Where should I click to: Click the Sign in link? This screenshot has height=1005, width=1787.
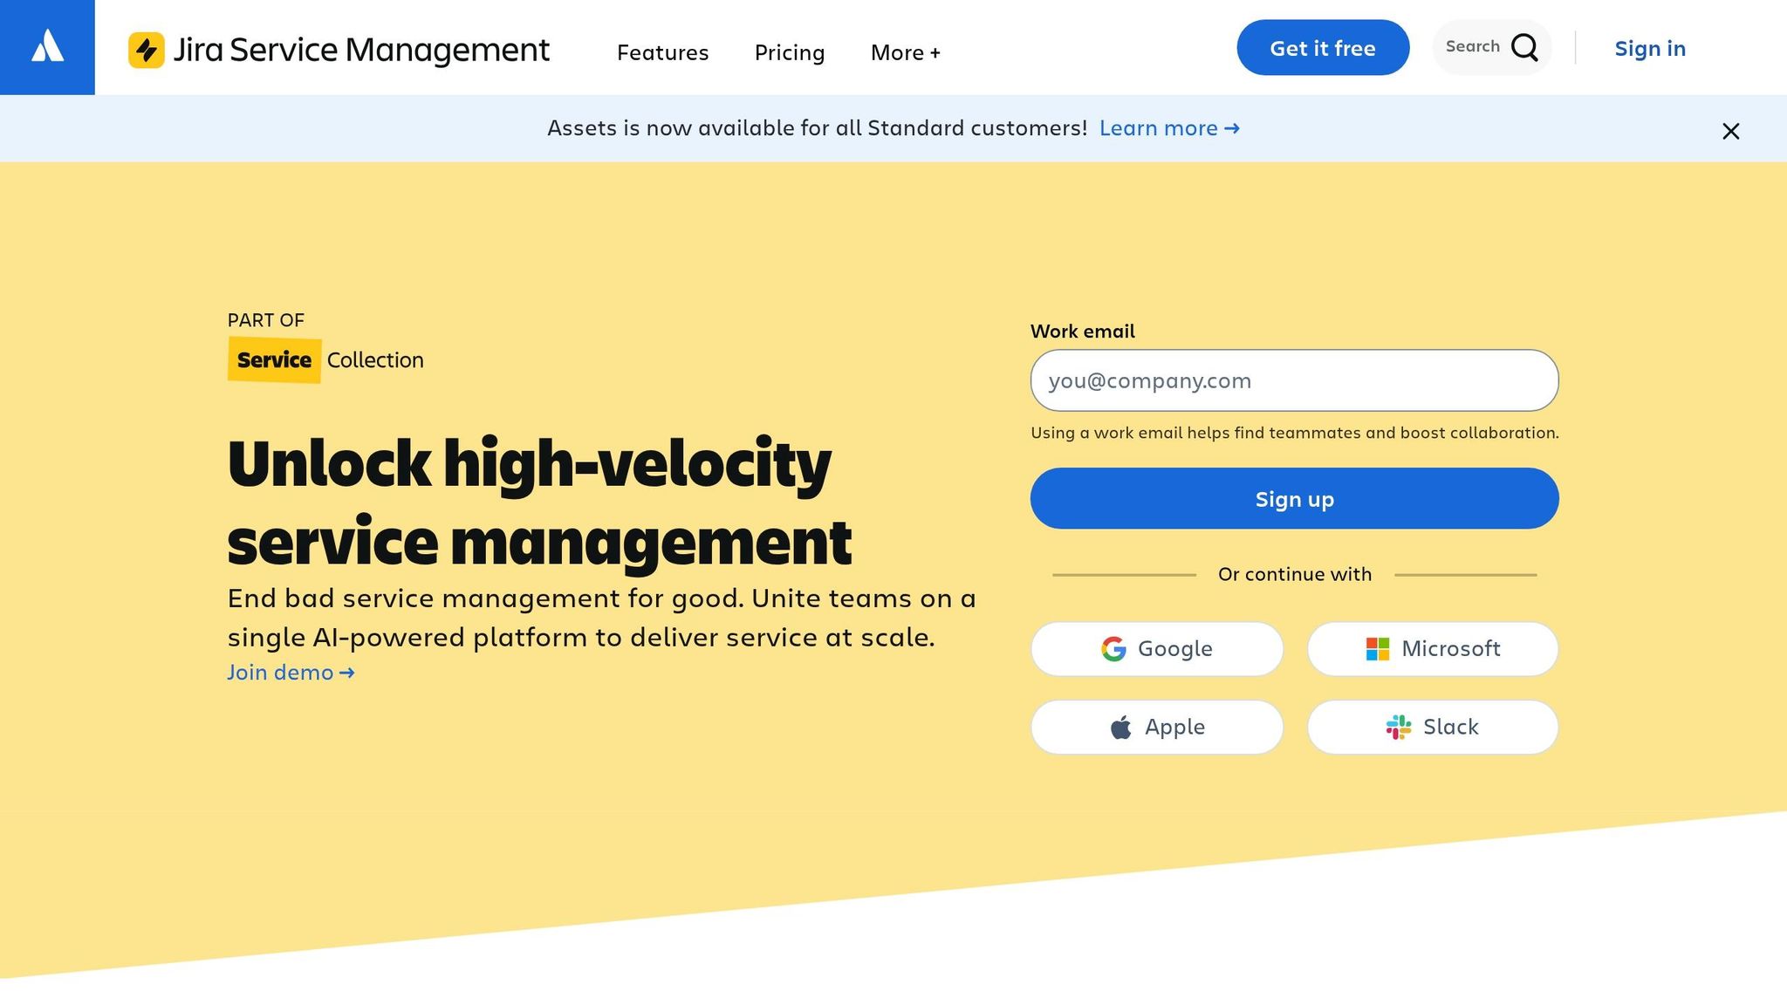tap(1649, 48)
